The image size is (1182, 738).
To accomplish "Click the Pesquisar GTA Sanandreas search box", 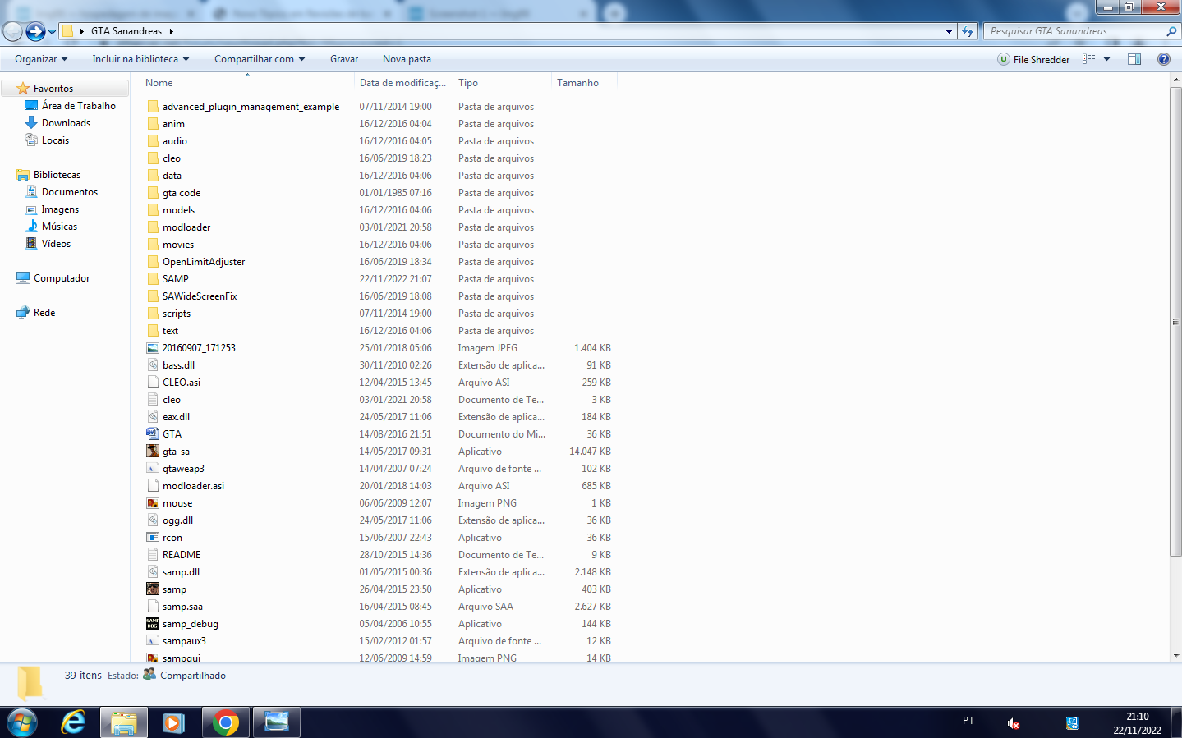I will point(1074,31).
